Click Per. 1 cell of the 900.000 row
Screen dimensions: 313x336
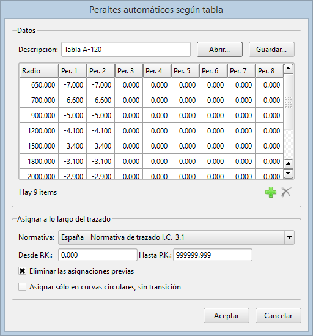[x=73, y=116]
